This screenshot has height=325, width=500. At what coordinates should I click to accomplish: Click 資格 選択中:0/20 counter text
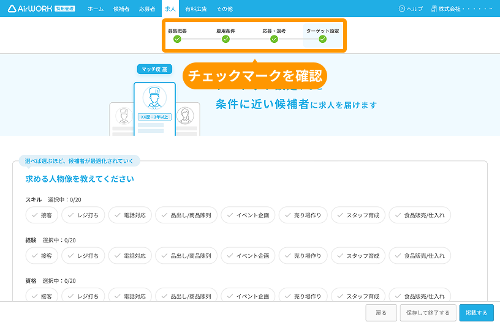tap(50, 281)
